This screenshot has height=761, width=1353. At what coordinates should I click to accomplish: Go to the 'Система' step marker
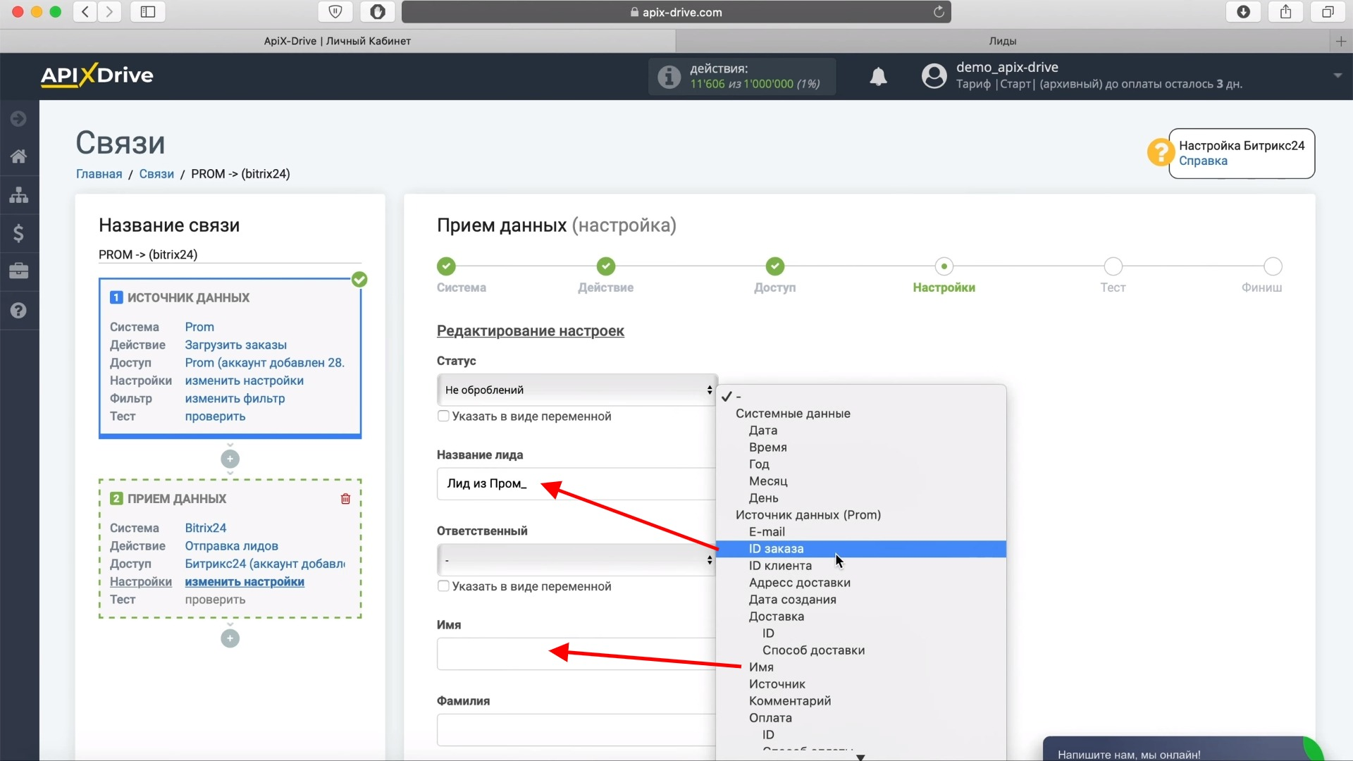click(446, 266)
